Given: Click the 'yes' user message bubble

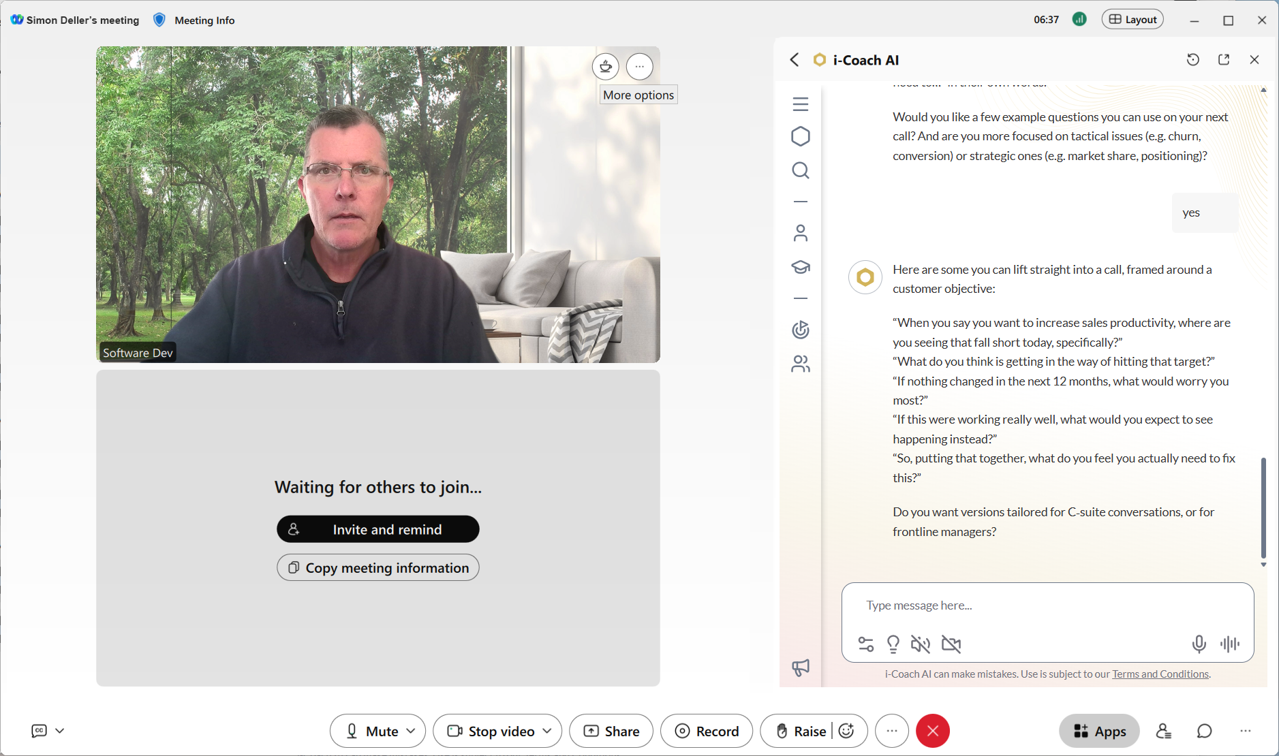Looking at the screenshot, I should pos(1205,213).
